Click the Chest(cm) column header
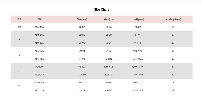Image resolution: width=202 pixels, height=97 pixels. pyautogui.click(x=82, y=19)
